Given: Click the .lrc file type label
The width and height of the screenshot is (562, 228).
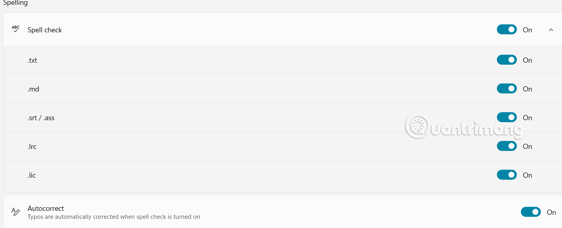Looking at the screenshot, I should tap(32, 147).
